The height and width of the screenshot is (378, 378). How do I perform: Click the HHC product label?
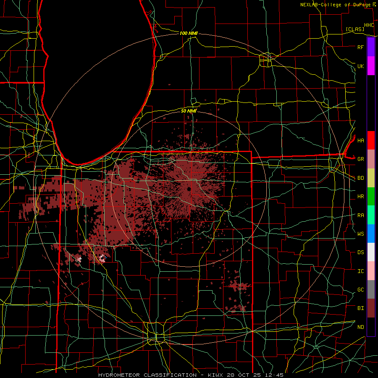tap(369, 25)
